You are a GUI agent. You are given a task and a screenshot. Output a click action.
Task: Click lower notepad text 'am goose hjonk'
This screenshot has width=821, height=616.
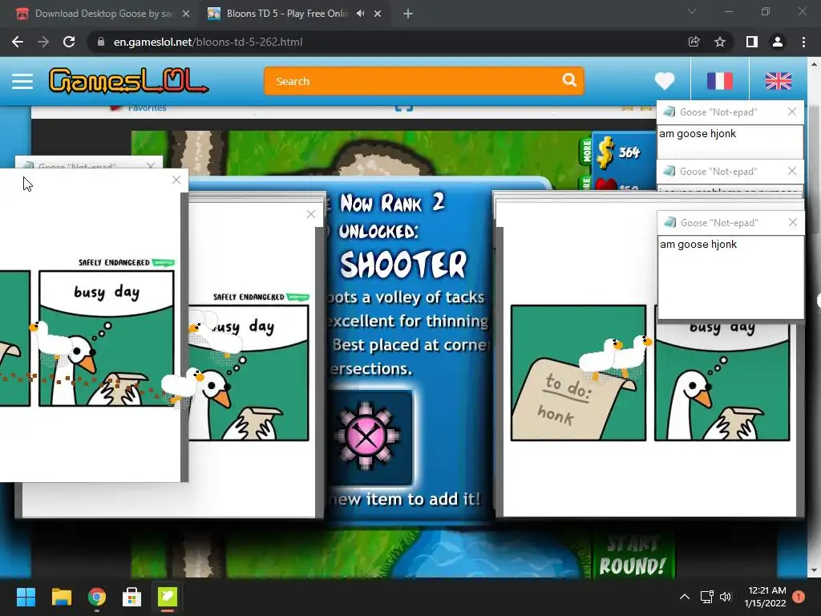(x=698, y=244)
